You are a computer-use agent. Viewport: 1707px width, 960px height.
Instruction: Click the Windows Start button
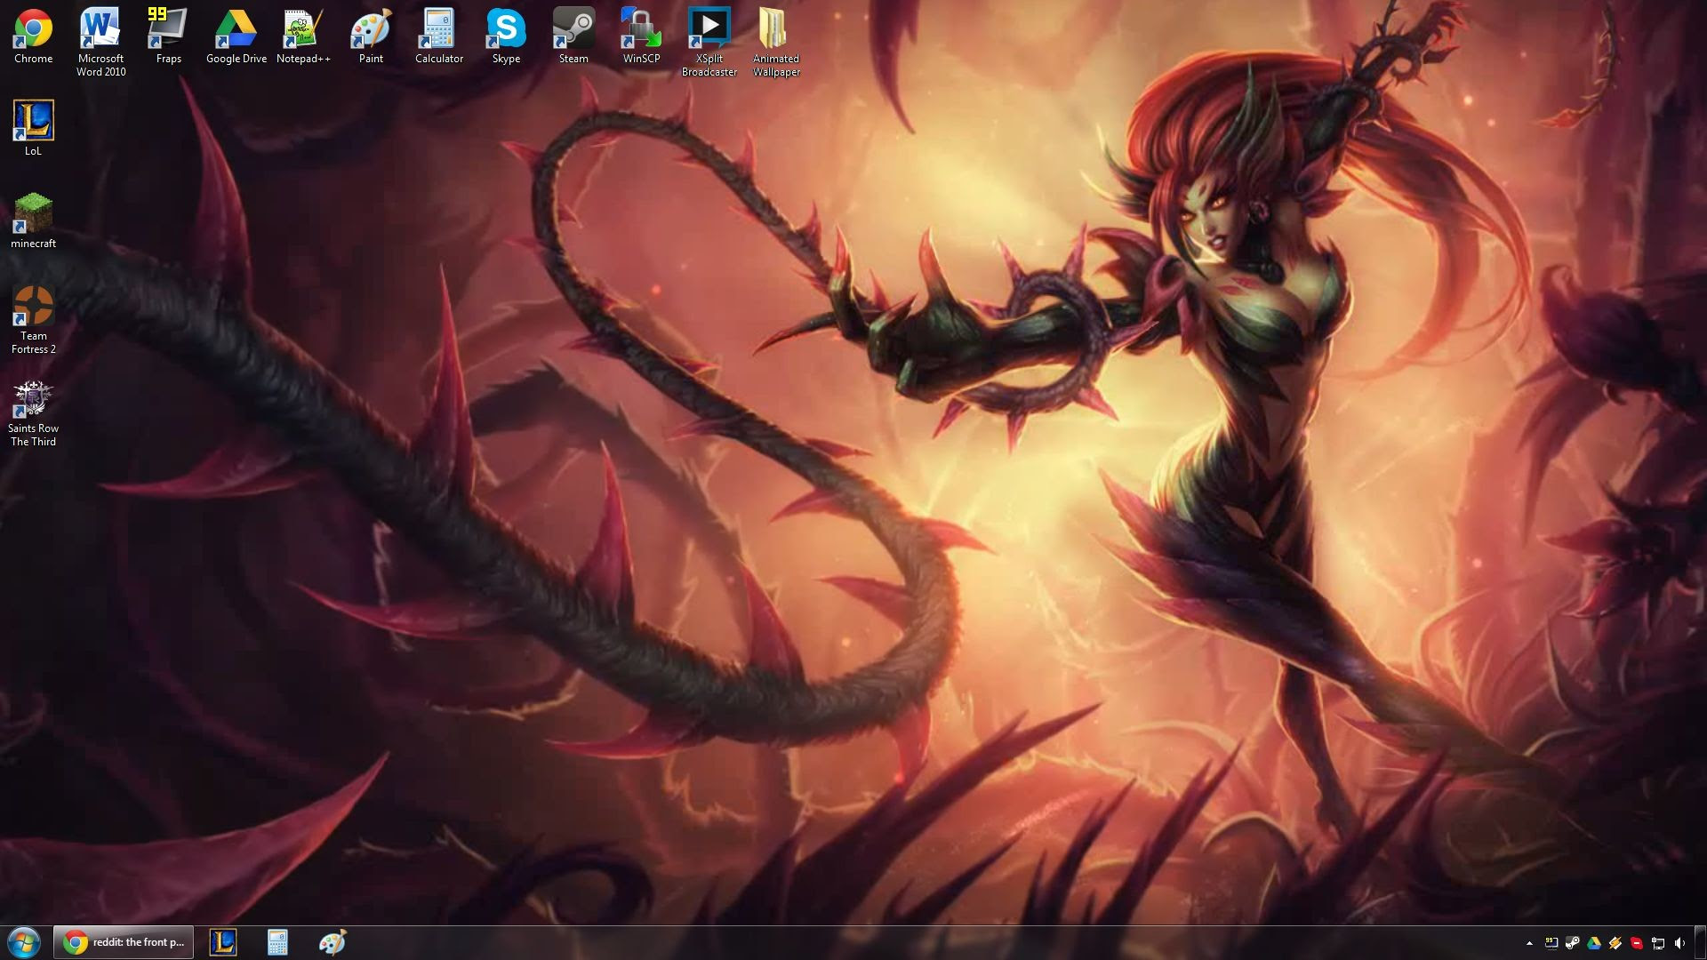(x=24, y=942)
